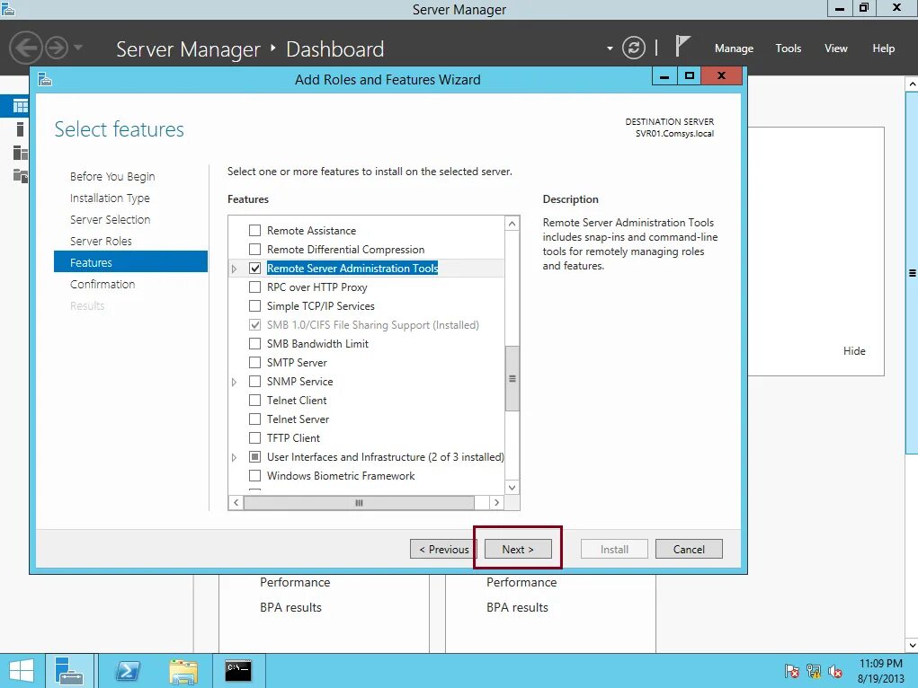Check Windows Biometric Framework

point(254,476)
